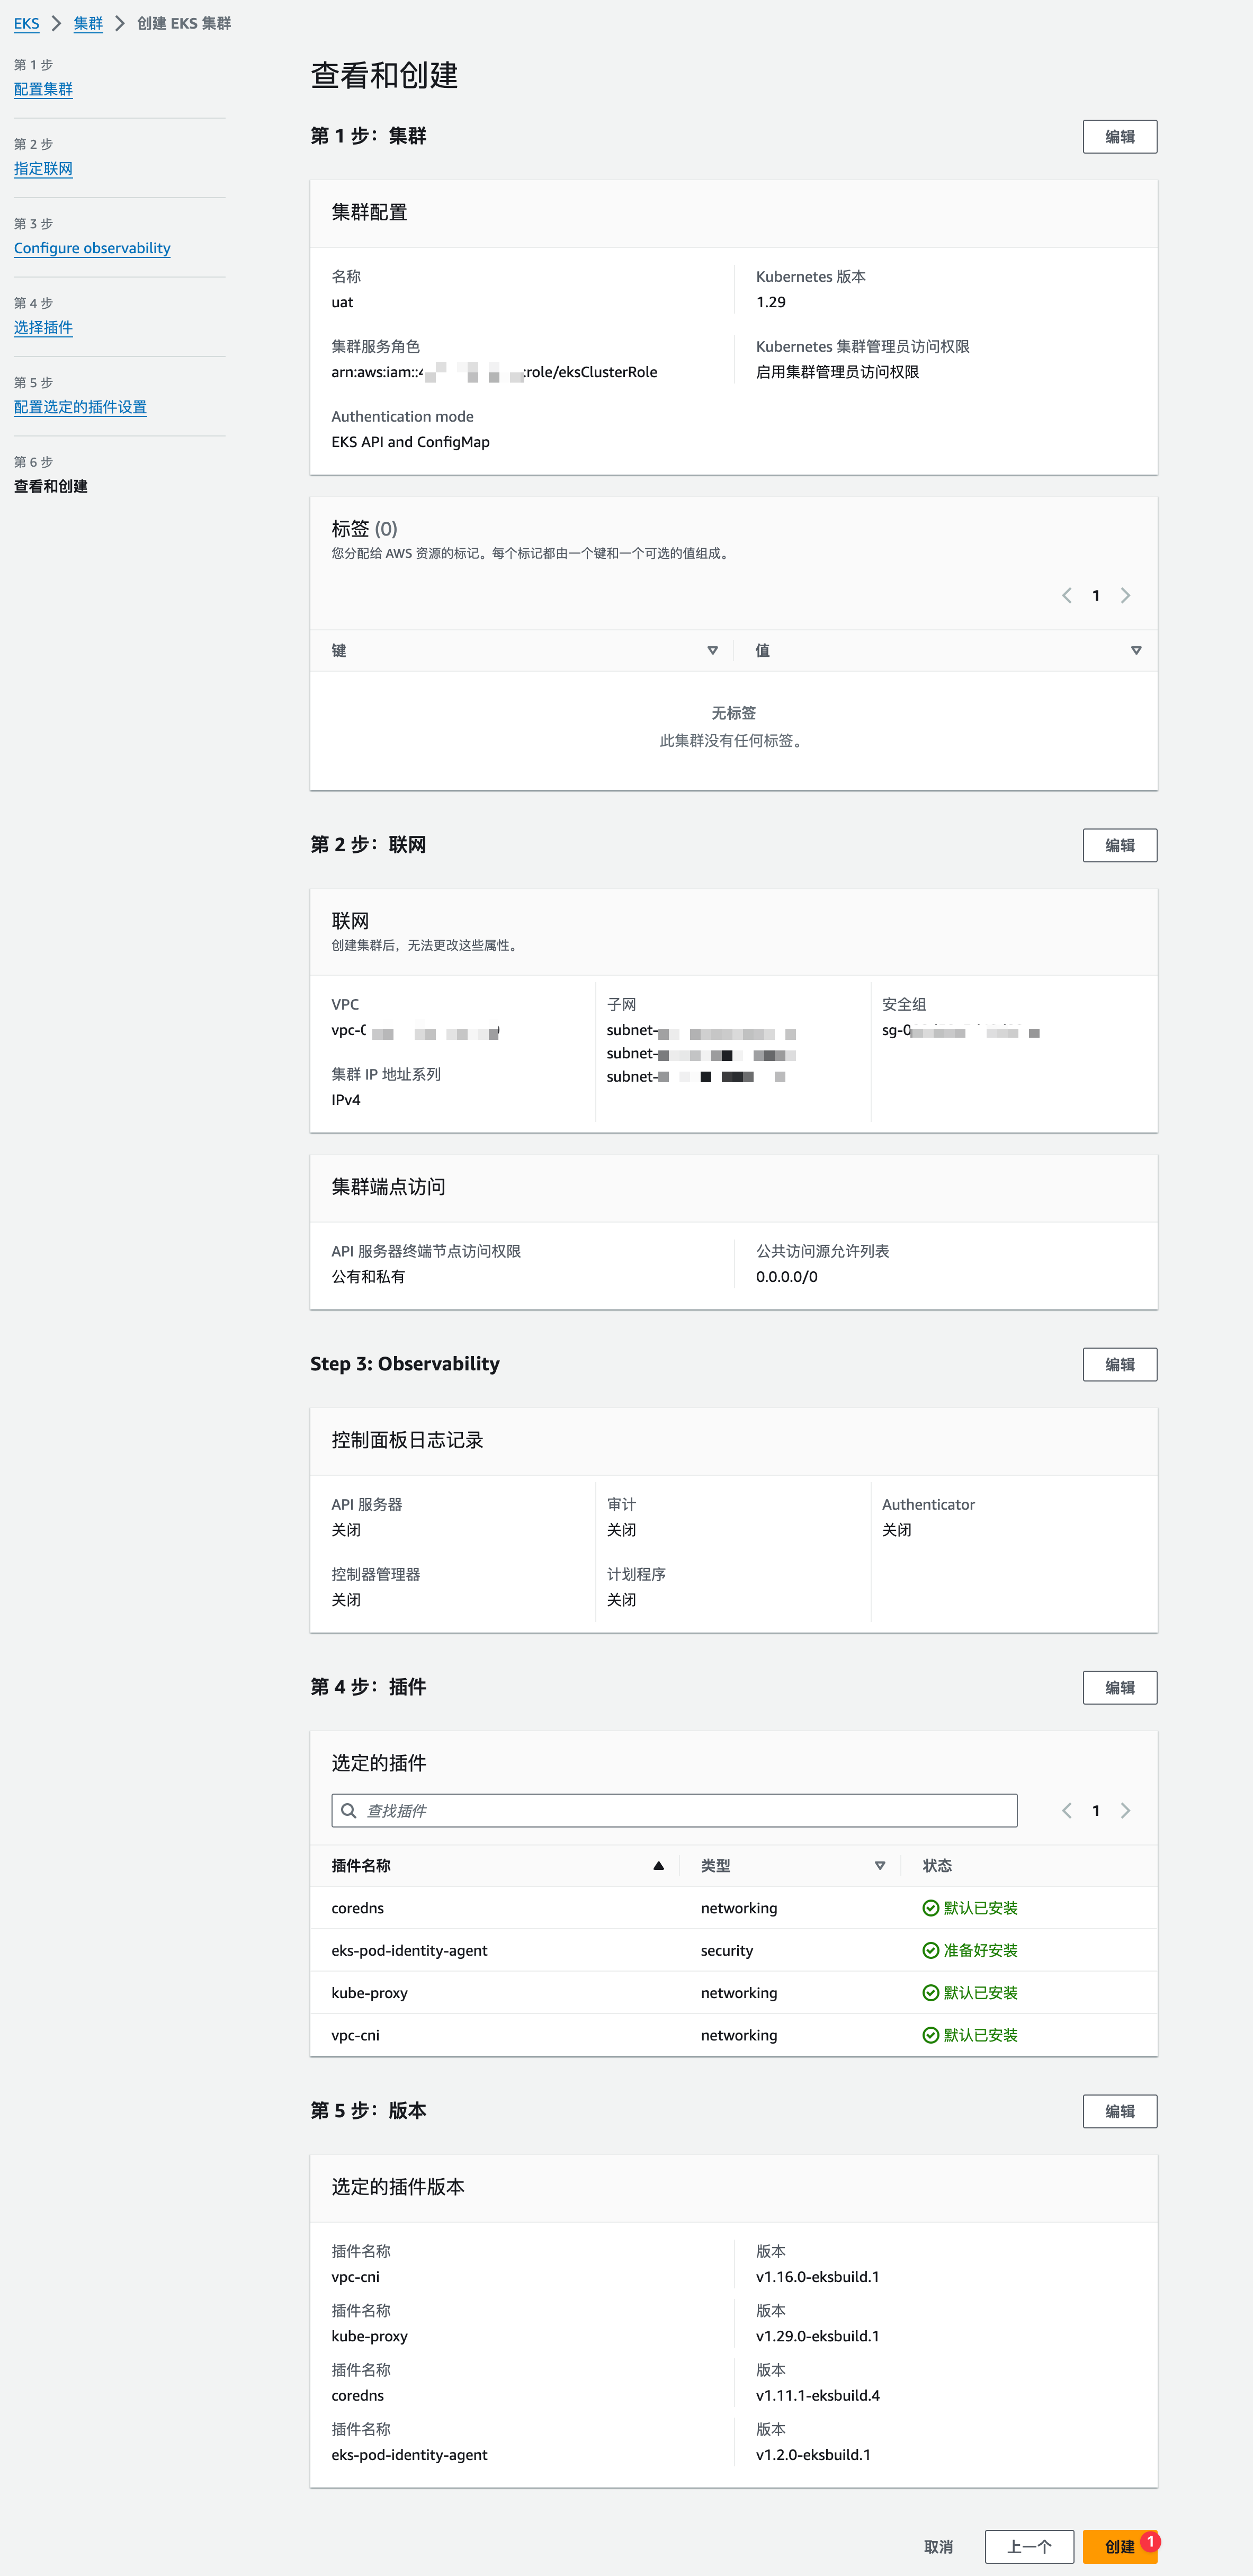This screenshot has width=1253, height=2576.
Task: Click the EKS breadcrumb link
Action: [x=26, y=23]
